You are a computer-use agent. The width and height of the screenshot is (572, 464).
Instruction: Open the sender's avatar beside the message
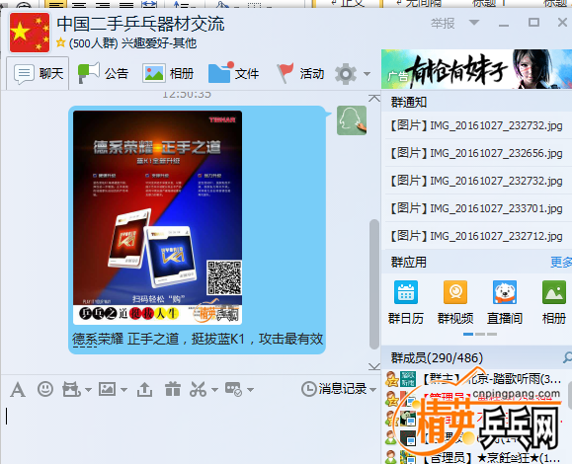click(x=352, y=120)
